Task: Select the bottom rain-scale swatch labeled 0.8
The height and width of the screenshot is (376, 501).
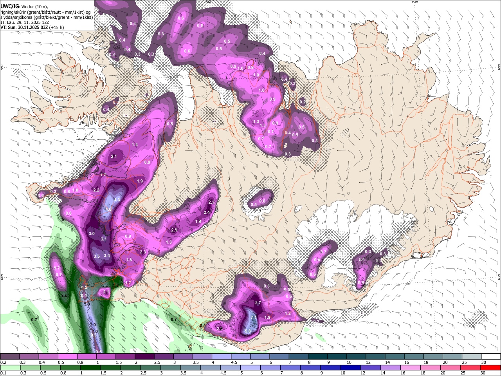Action: pos(70,367)
